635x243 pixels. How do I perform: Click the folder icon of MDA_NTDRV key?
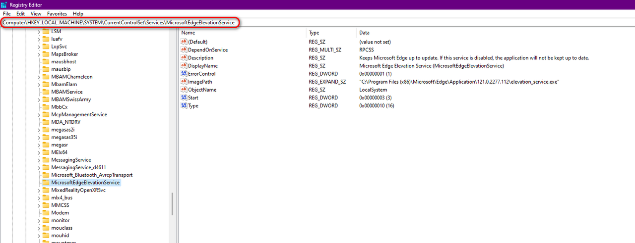(x=46, y=122)
